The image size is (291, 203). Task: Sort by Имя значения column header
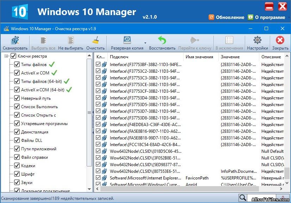tap(201, 57)
